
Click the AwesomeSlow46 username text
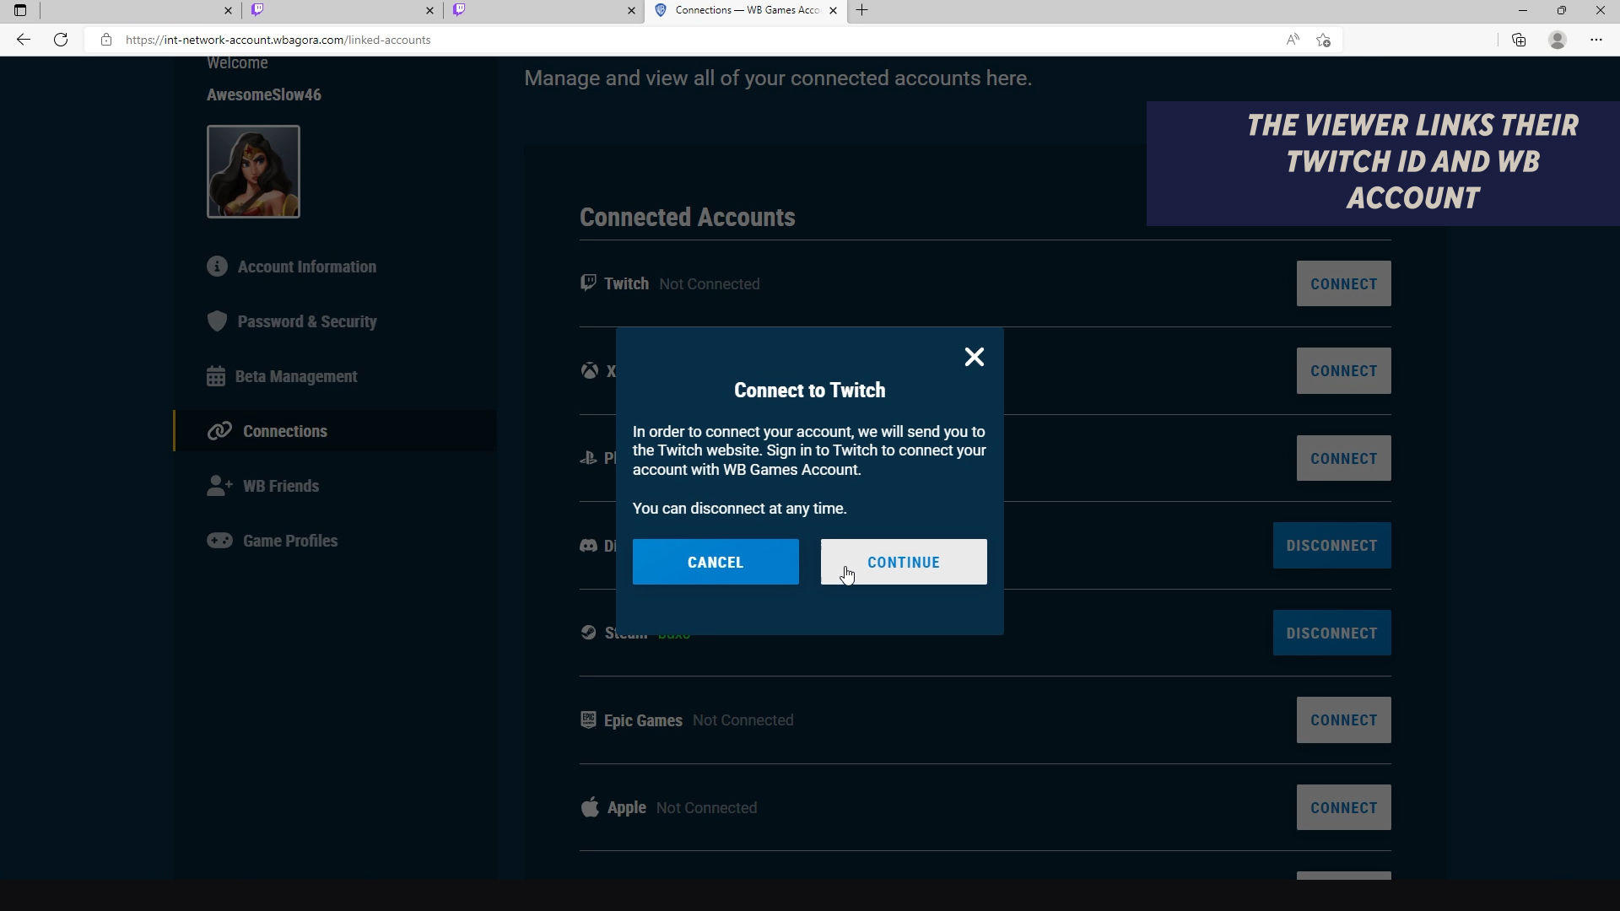(264, 94)
